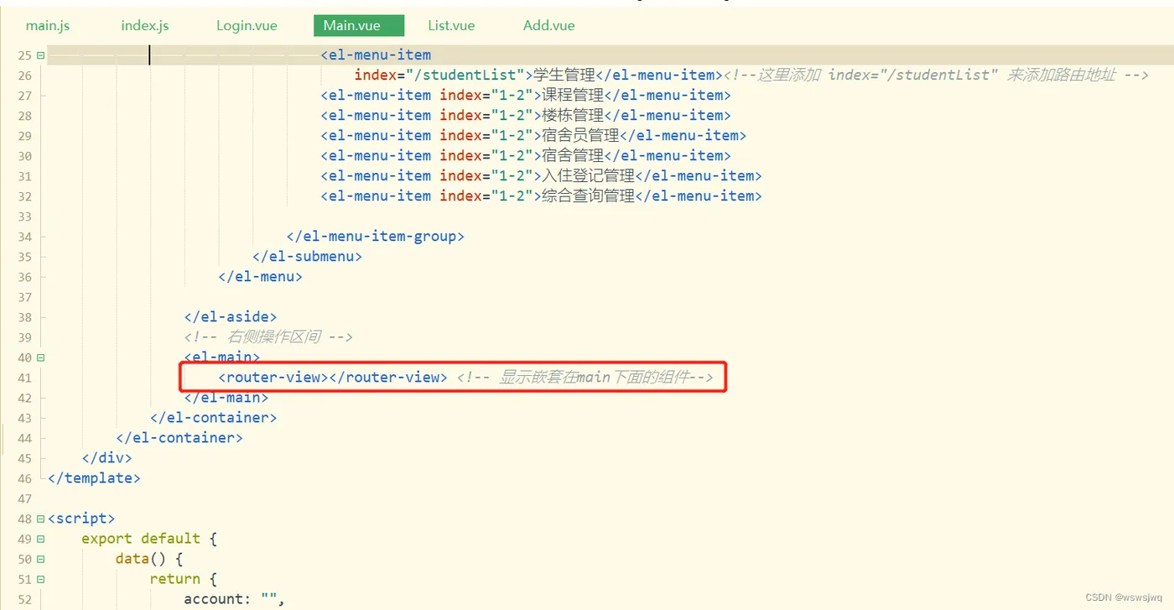Collapse the script fold at line 48
1174x610 pixels.
(x=40, y=519)
